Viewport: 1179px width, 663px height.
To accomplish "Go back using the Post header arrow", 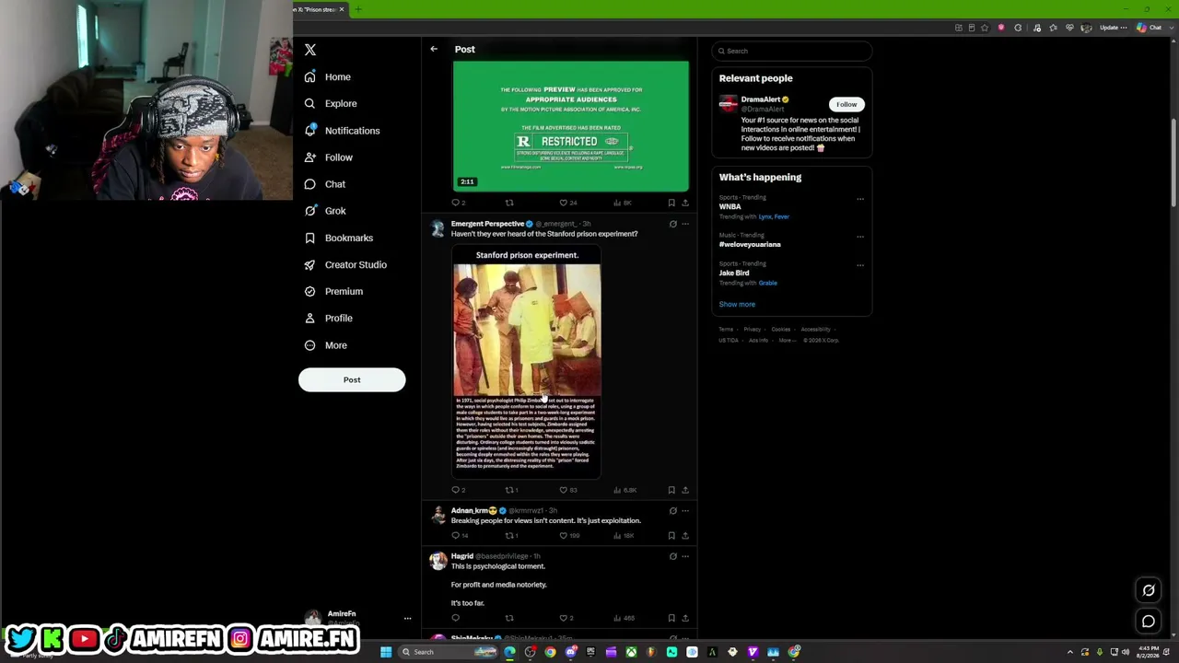I will click(434, 49).
